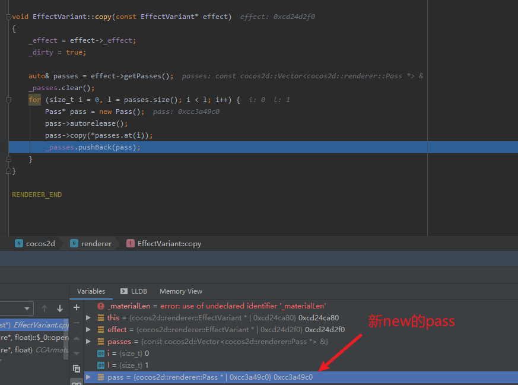This screenshot has height=385, width=518.
Task: Open the Variables tab
Action: [91, 291]
